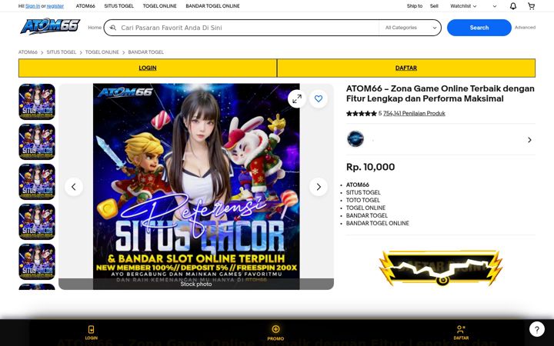
Task: Show previous product image
Action: point(74,187)
